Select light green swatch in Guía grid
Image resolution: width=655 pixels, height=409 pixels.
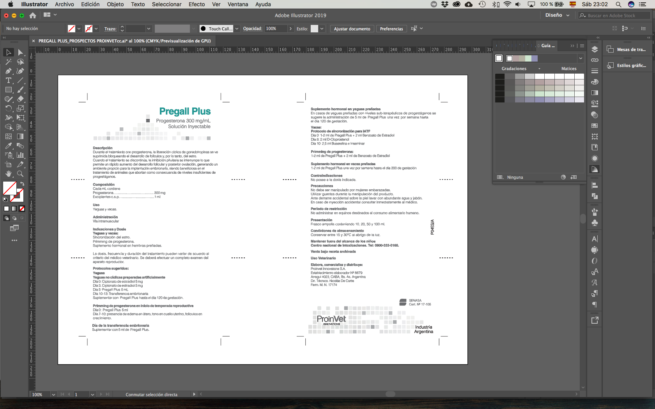[540, 94]
